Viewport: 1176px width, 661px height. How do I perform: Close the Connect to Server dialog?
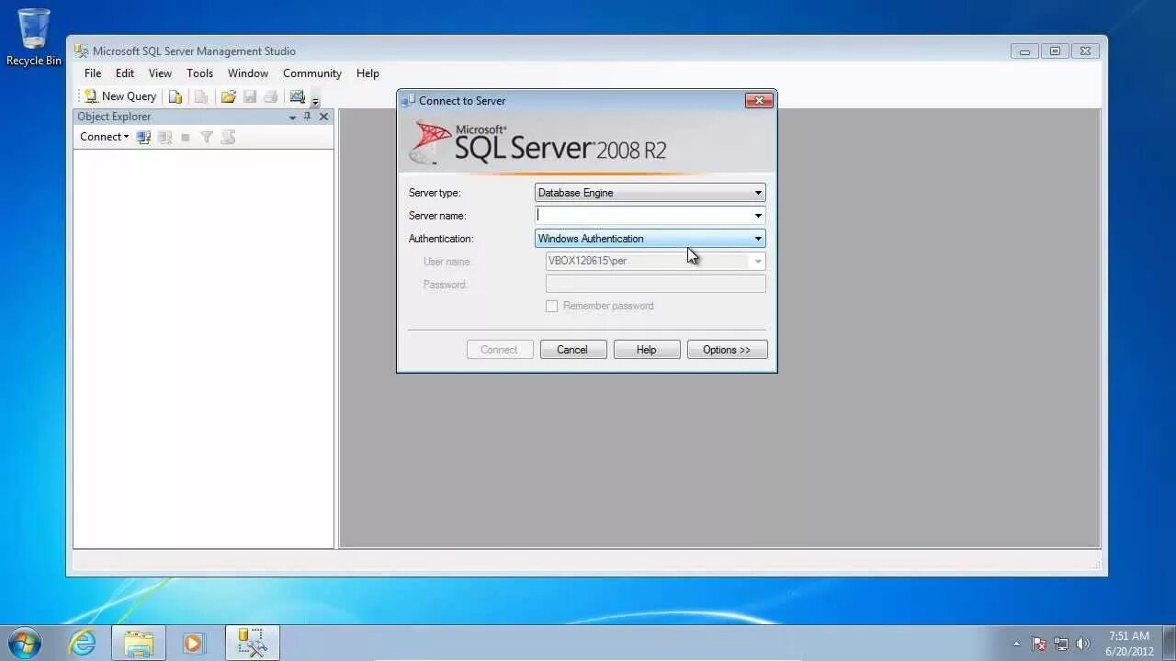click(x=759, y=101)
